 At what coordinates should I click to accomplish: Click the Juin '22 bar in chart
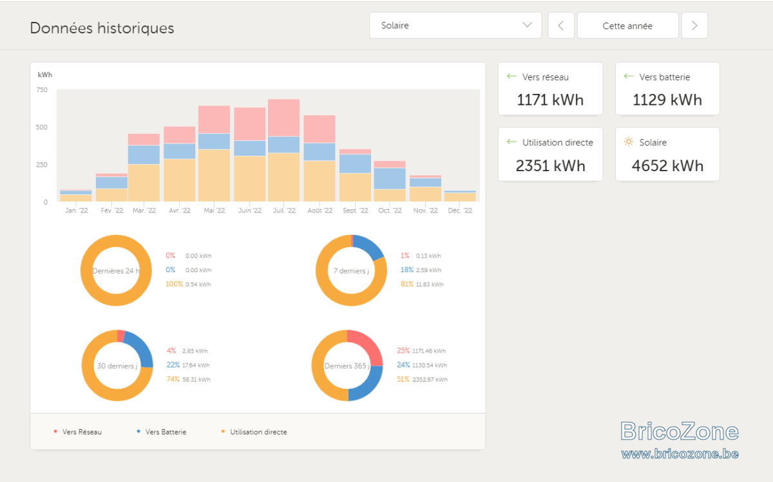click(x=250, y=154)
